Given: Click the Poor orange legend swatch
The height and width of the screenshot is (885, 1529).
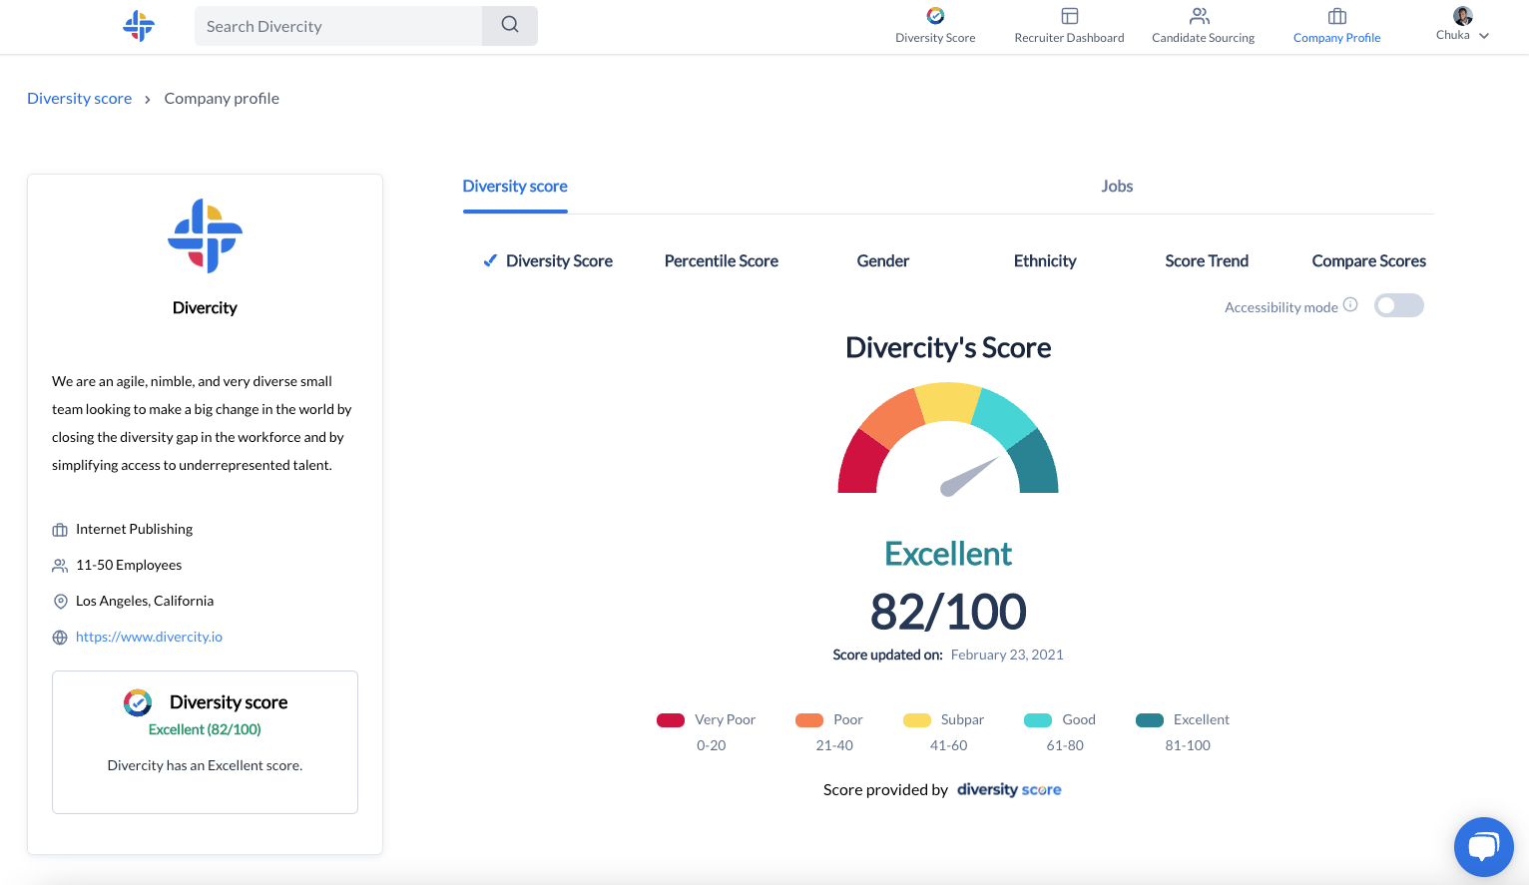Looking at the screenshot, I should coord(809,720).
